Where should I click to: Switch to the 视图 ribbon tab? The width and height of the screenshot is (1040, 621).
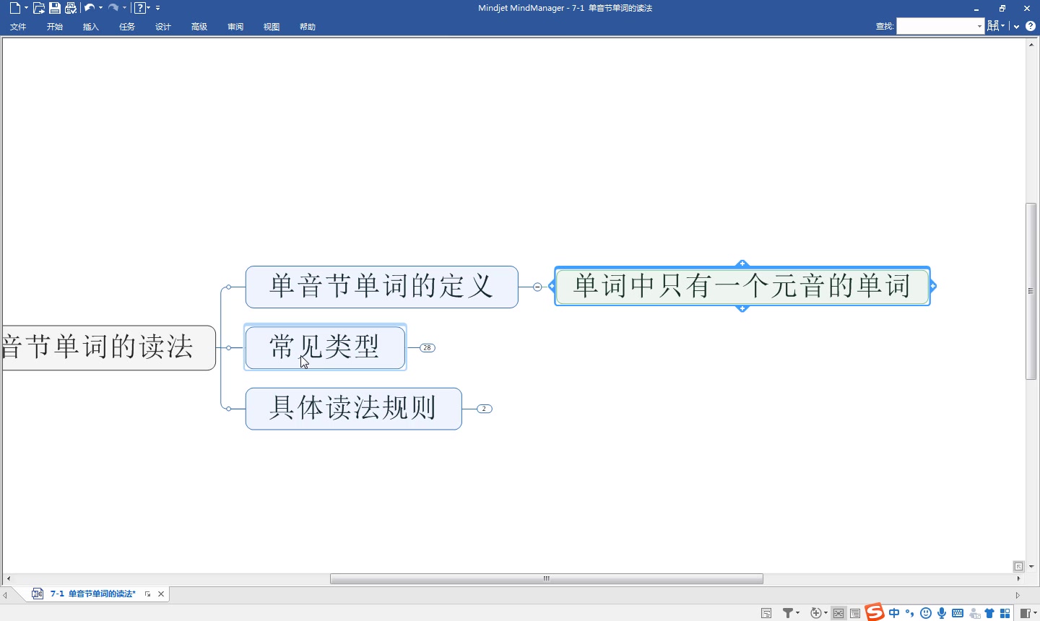point(272,27)
